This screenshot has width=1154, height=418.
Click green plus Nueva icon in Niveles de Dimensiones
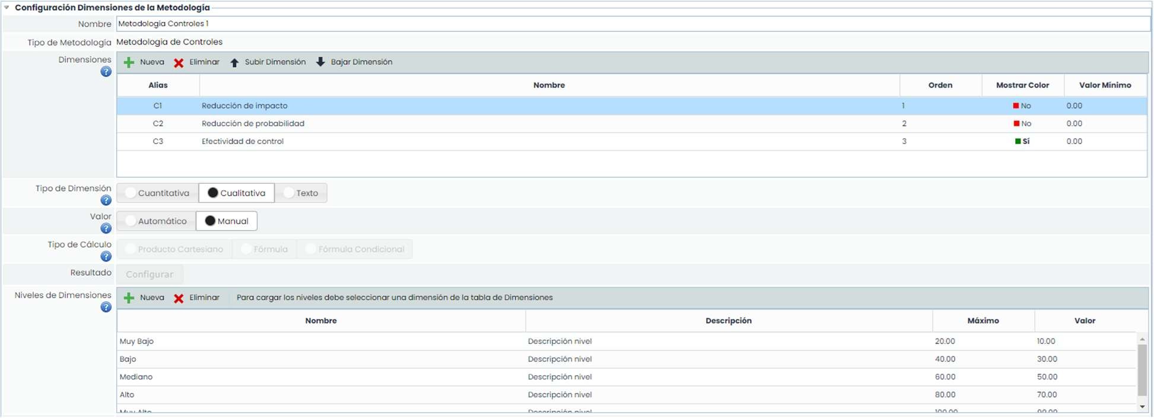pyautogui.click(x=129, y=298)
